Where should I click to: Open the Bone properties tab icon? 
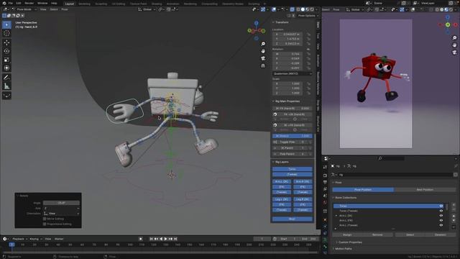(x=325, y=246)
